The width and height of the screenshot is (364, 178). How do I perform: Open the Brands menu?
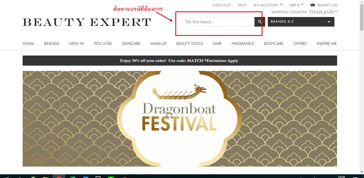tap(52, 44)
